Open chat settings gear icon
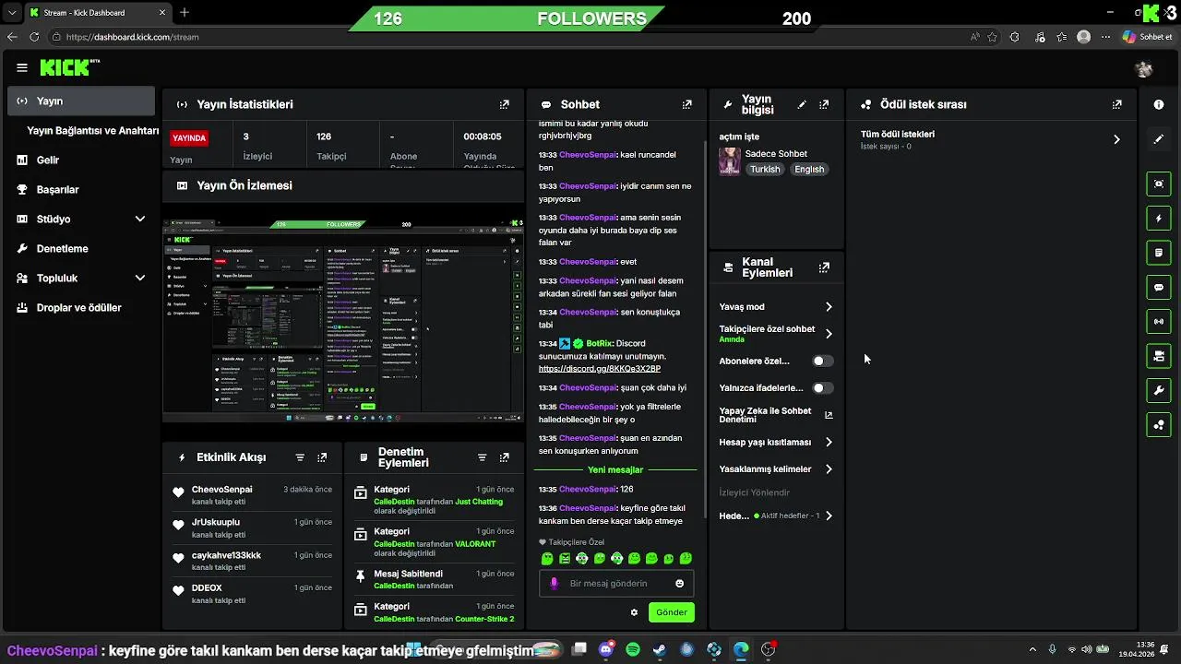Image resolution: width=1181 pixels, height=664 pixels. (x=634, y=612)
